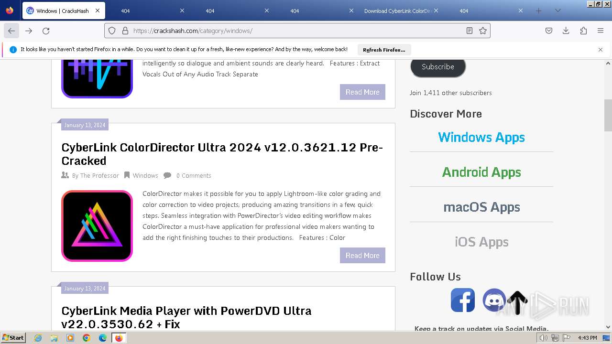Open File Explorer from the taskbar
This screenshot has width=612, height=344.
click(x=54, y=338)
